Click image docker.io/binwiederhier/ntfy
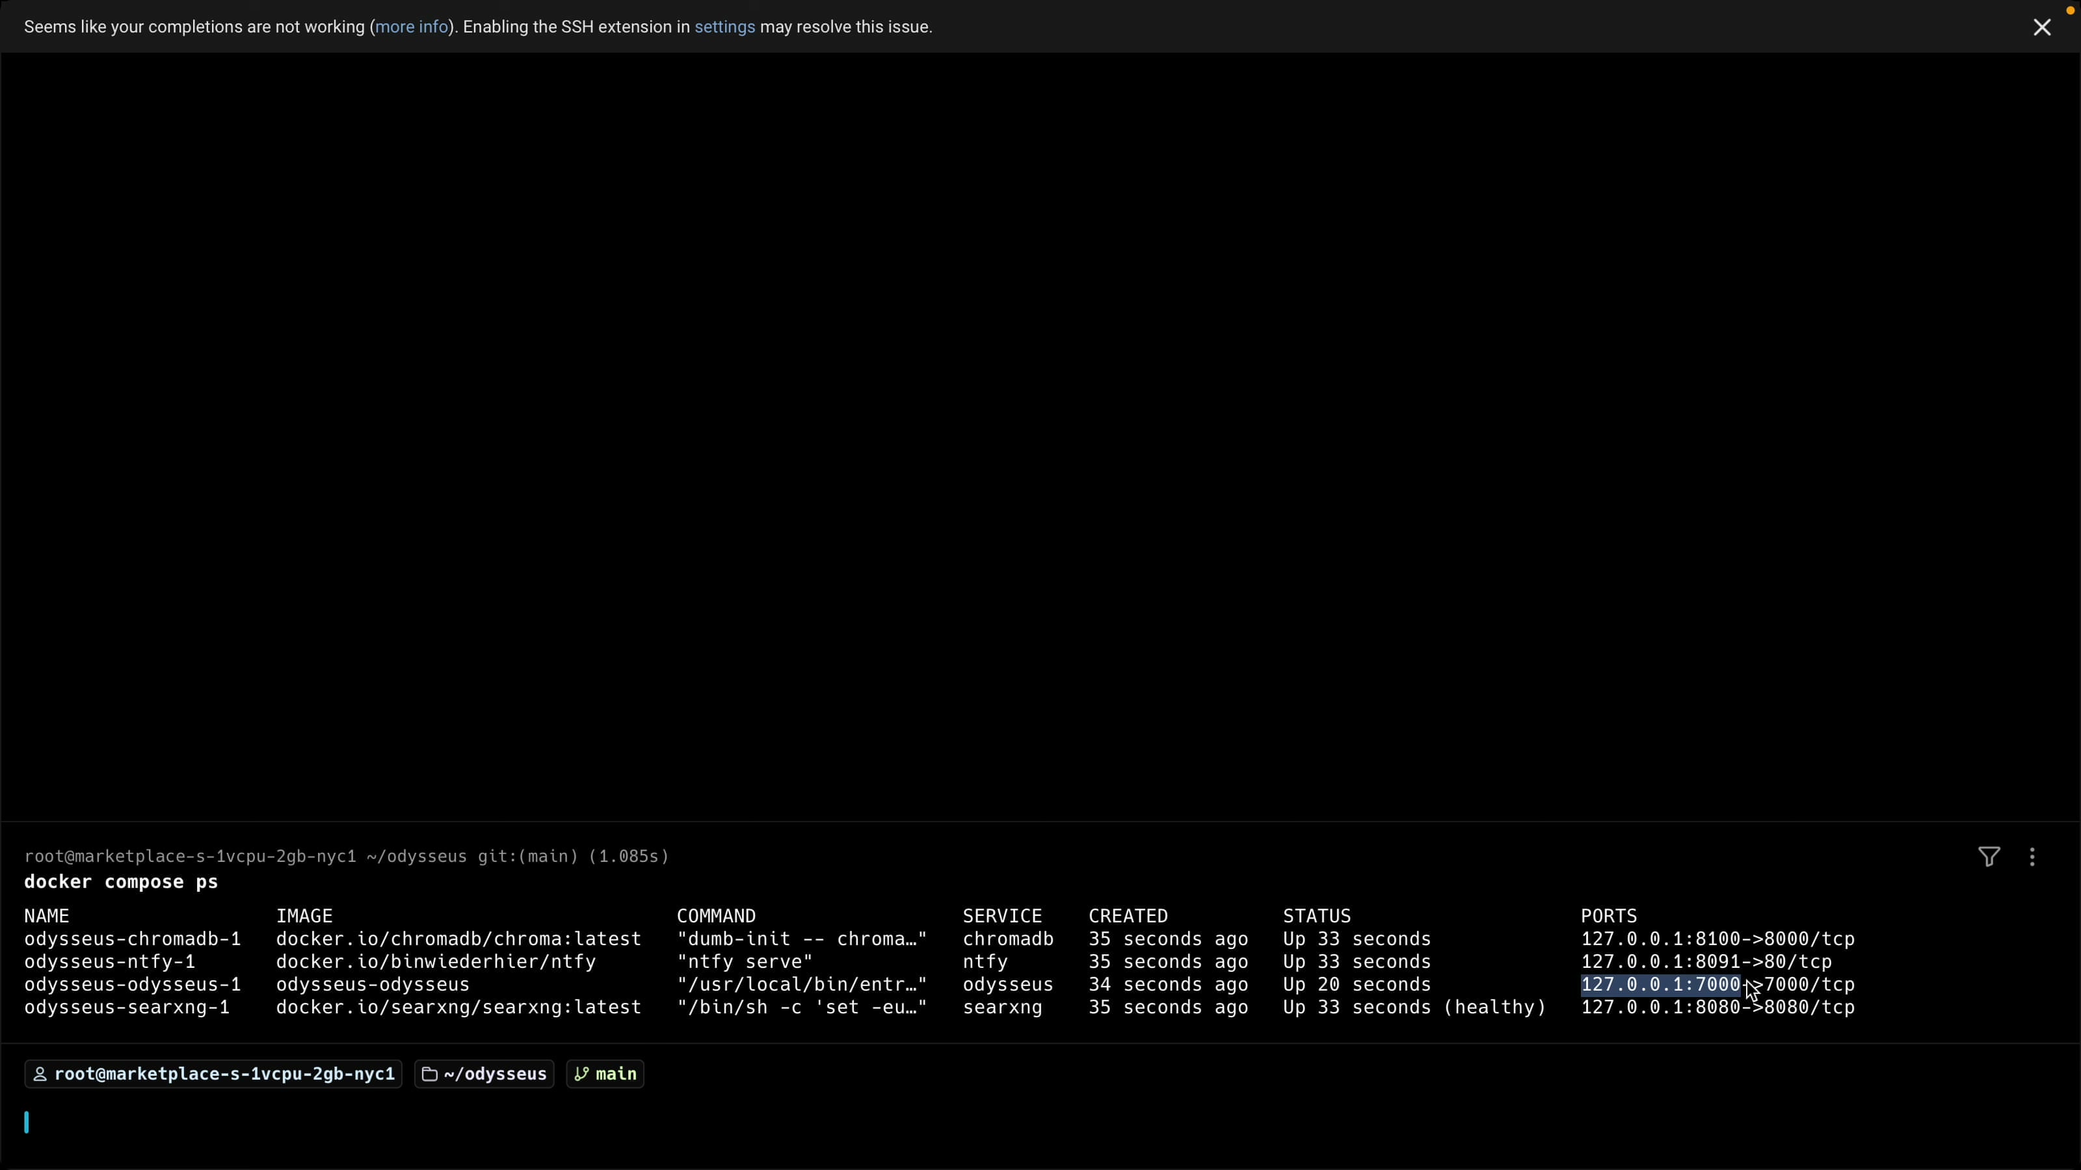Screen dimensions: 2081x1170 coord(436,962)
